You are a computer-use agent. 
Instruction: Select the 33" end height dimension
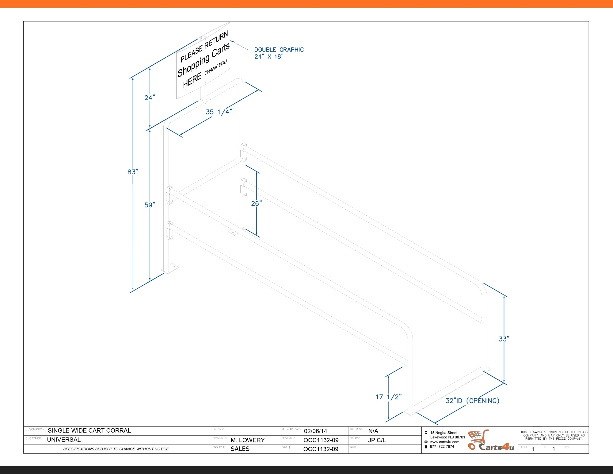(504, 339)
